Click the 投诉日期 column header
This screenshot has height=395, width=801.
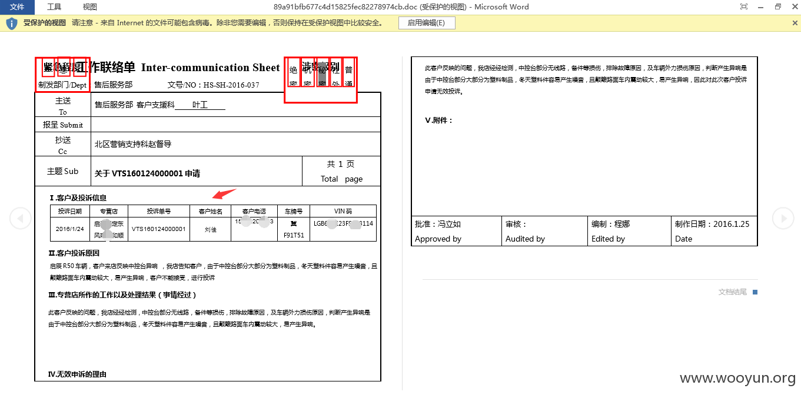70,211
